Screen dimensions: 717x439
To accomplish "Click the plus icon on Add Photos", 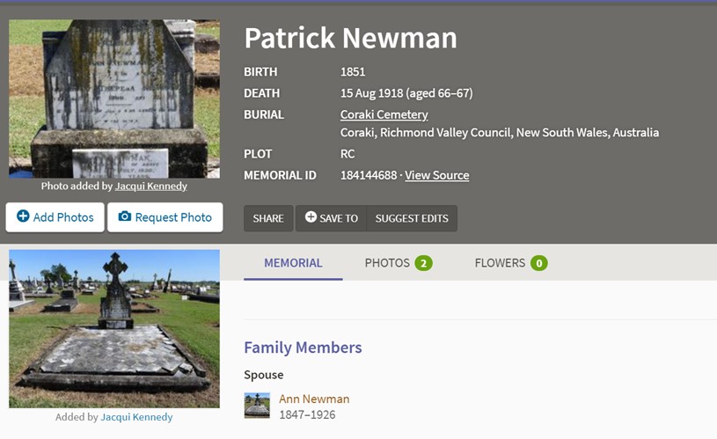I will 23,217.
